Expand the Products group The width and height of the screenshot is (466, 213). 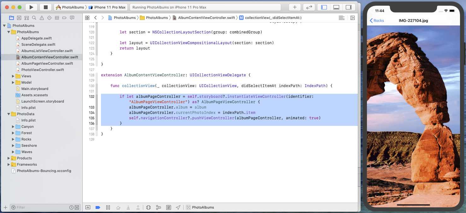point(9,158)
